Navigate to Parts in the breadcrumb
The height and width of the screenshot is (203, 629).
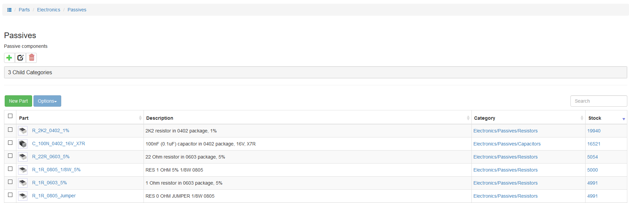[x=24, y=10]
